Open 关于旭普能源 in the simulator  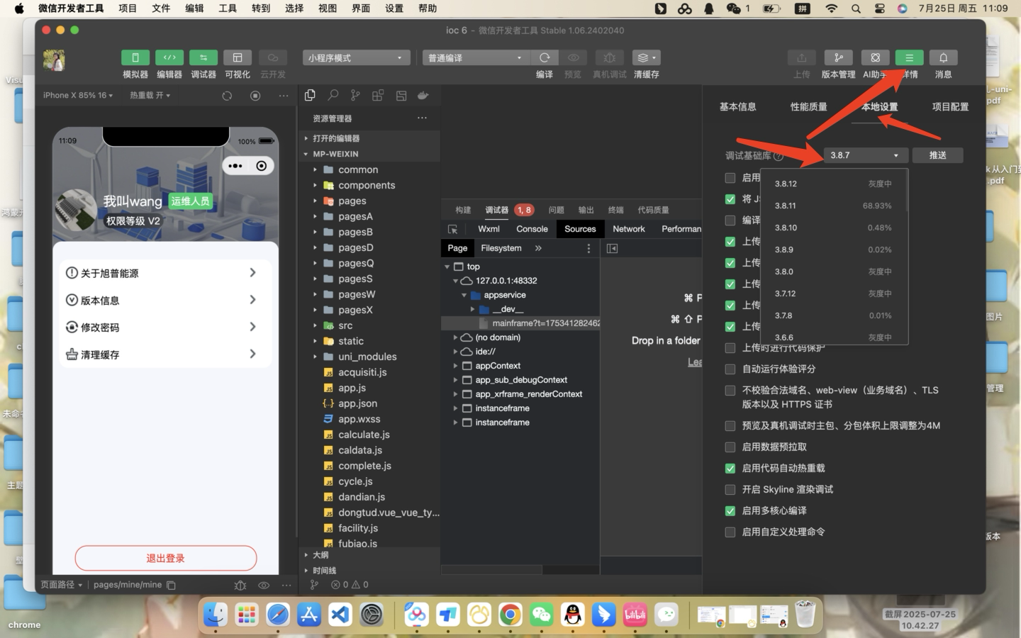pyautogui.click(x=161, y=273)
